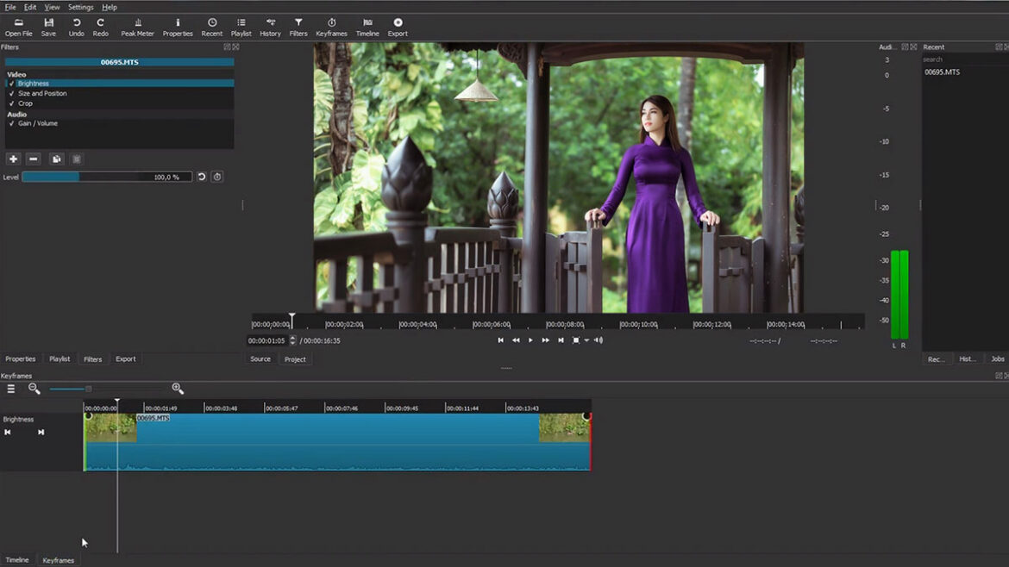Disable the Crop filter checkbox
The width and height of the screenshot is (1009, 567).
click(x=12, y=103)
